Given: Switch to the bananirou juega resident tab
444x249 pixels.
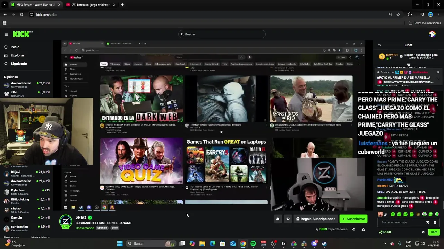Looking at the screenshot, I should [x=90, y=5].
